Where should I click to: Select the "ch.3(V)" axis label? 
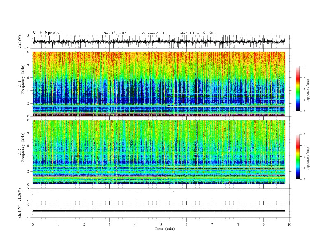20,195
